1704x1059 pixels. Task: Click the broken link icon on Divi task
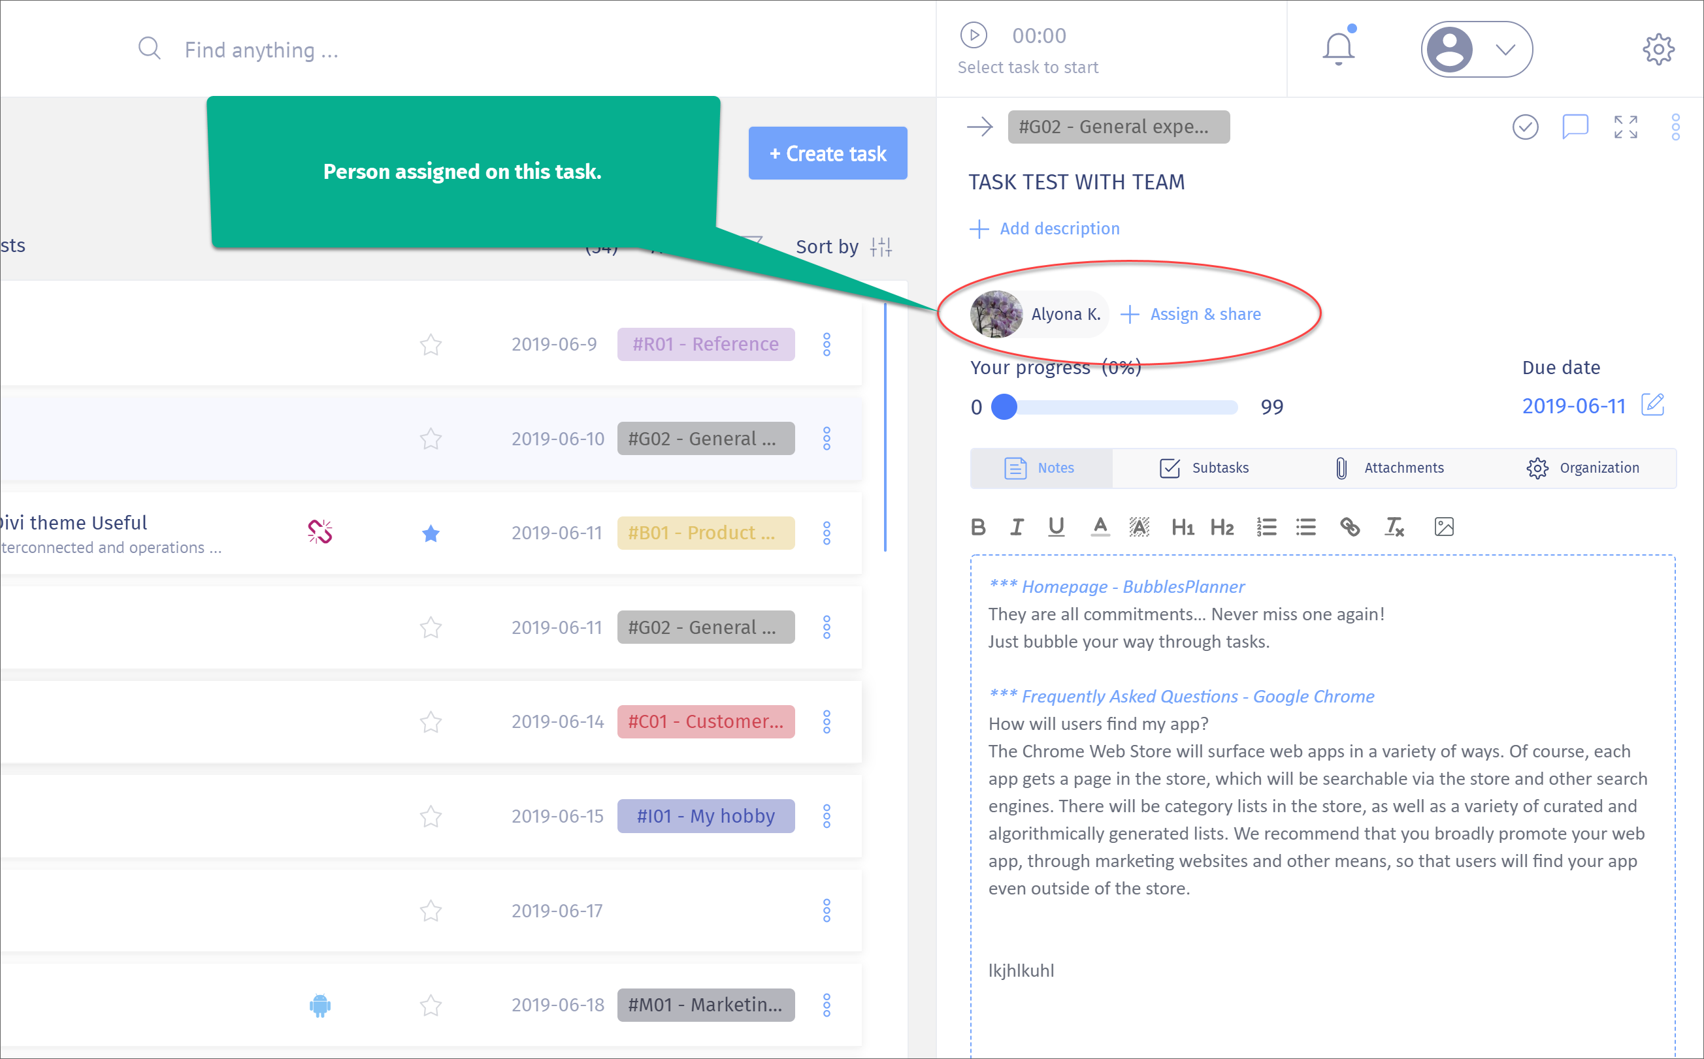point(319,531)
